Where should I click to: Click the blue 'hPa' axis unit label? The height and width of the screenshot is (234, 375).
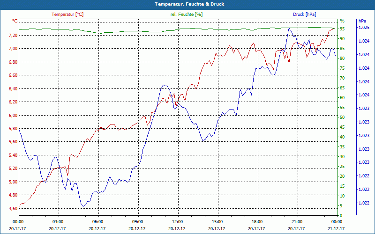[362, 21]
